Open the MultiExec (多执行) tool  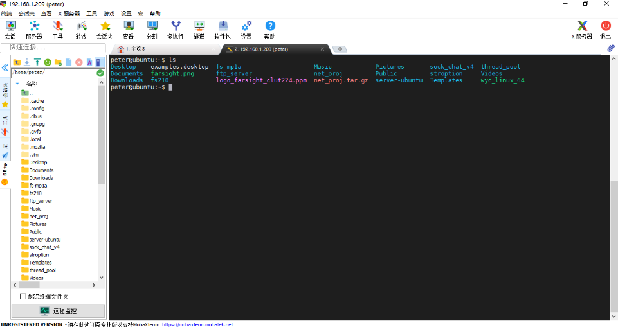[x=175, y=29]
